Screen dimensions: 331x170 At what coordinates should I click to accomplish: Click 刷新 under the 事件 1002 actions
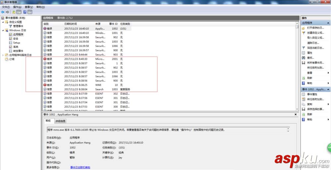coord(309,114)
